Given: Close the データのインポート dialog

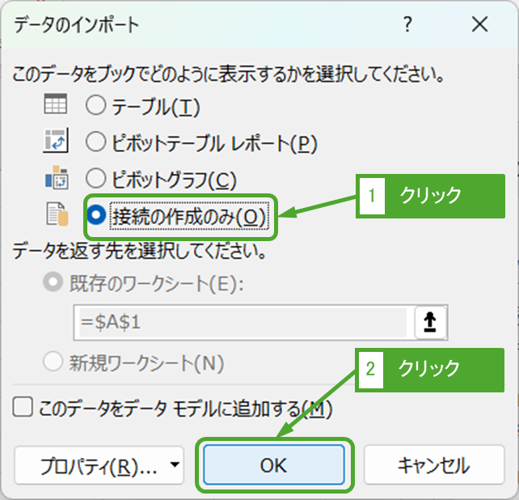Looking at the screenshot, I should [x=480, y=25].
